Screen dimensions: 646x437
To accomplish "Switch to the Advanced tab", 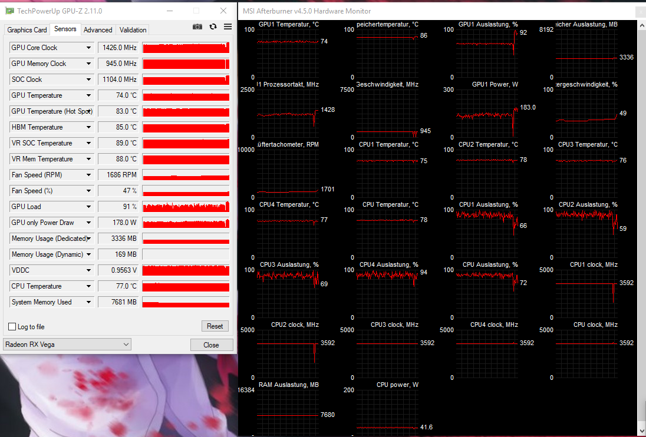I will coord(98,29).
